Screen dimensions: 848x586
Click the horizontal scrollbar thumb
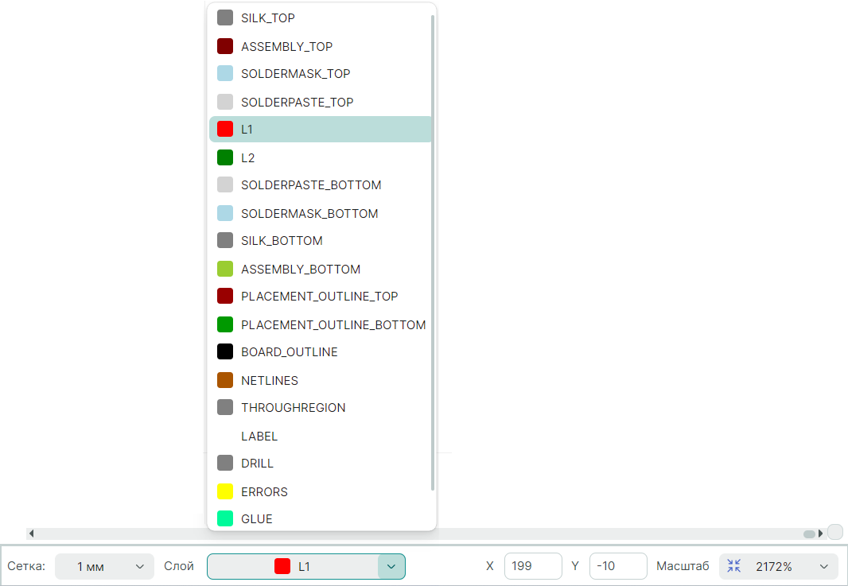809,534
